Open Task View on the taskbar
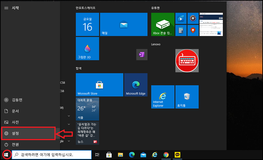 click(x=97, y=155)
